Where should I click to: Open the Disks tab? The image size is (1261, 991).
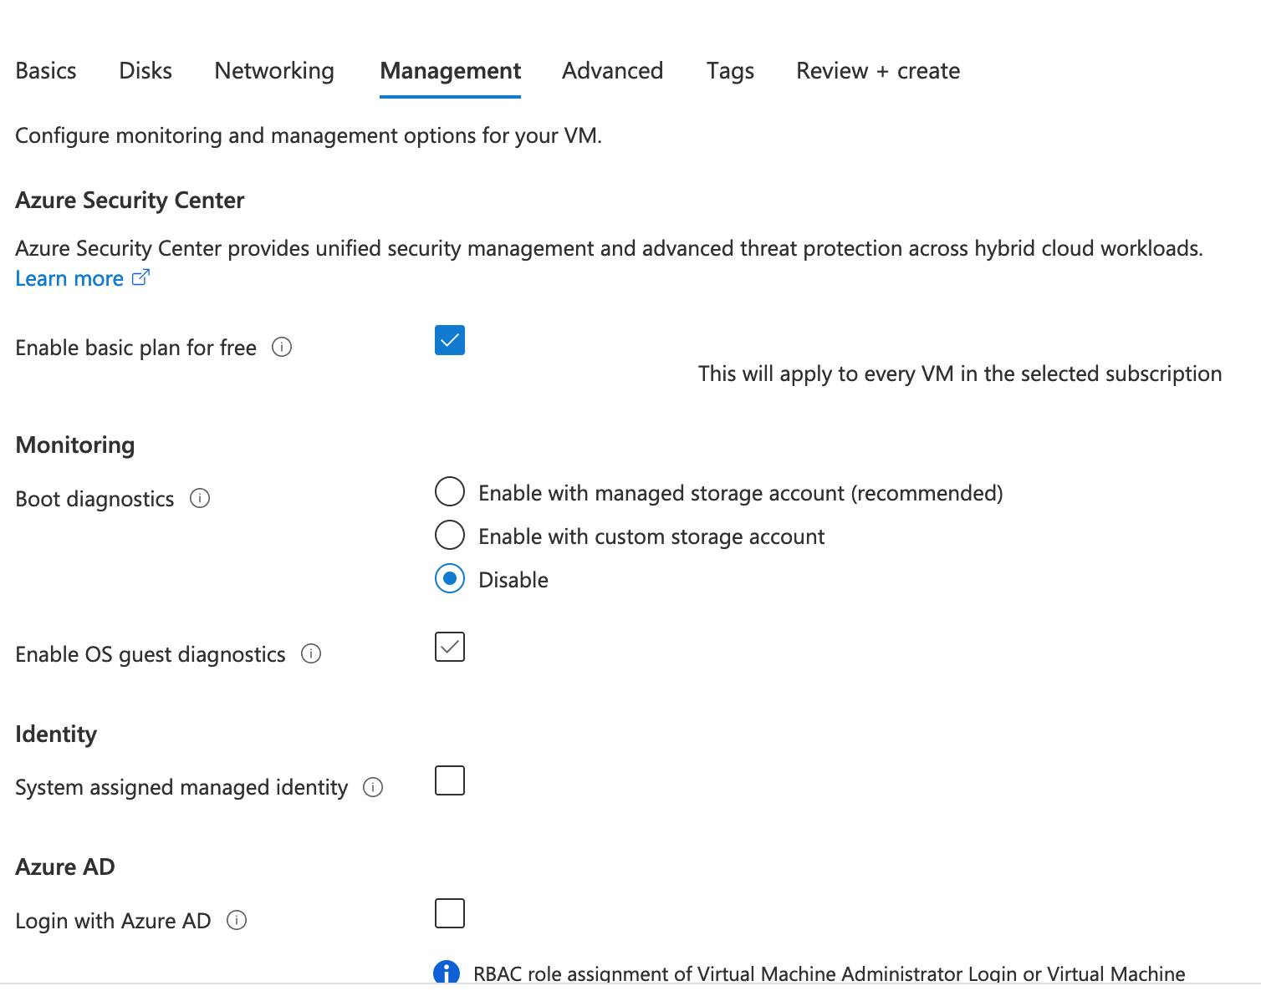click(145, 71)
